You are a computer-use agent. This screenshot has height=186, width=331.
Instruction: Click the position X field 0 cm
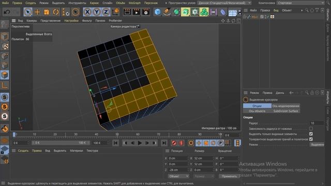tap(178, 158)
